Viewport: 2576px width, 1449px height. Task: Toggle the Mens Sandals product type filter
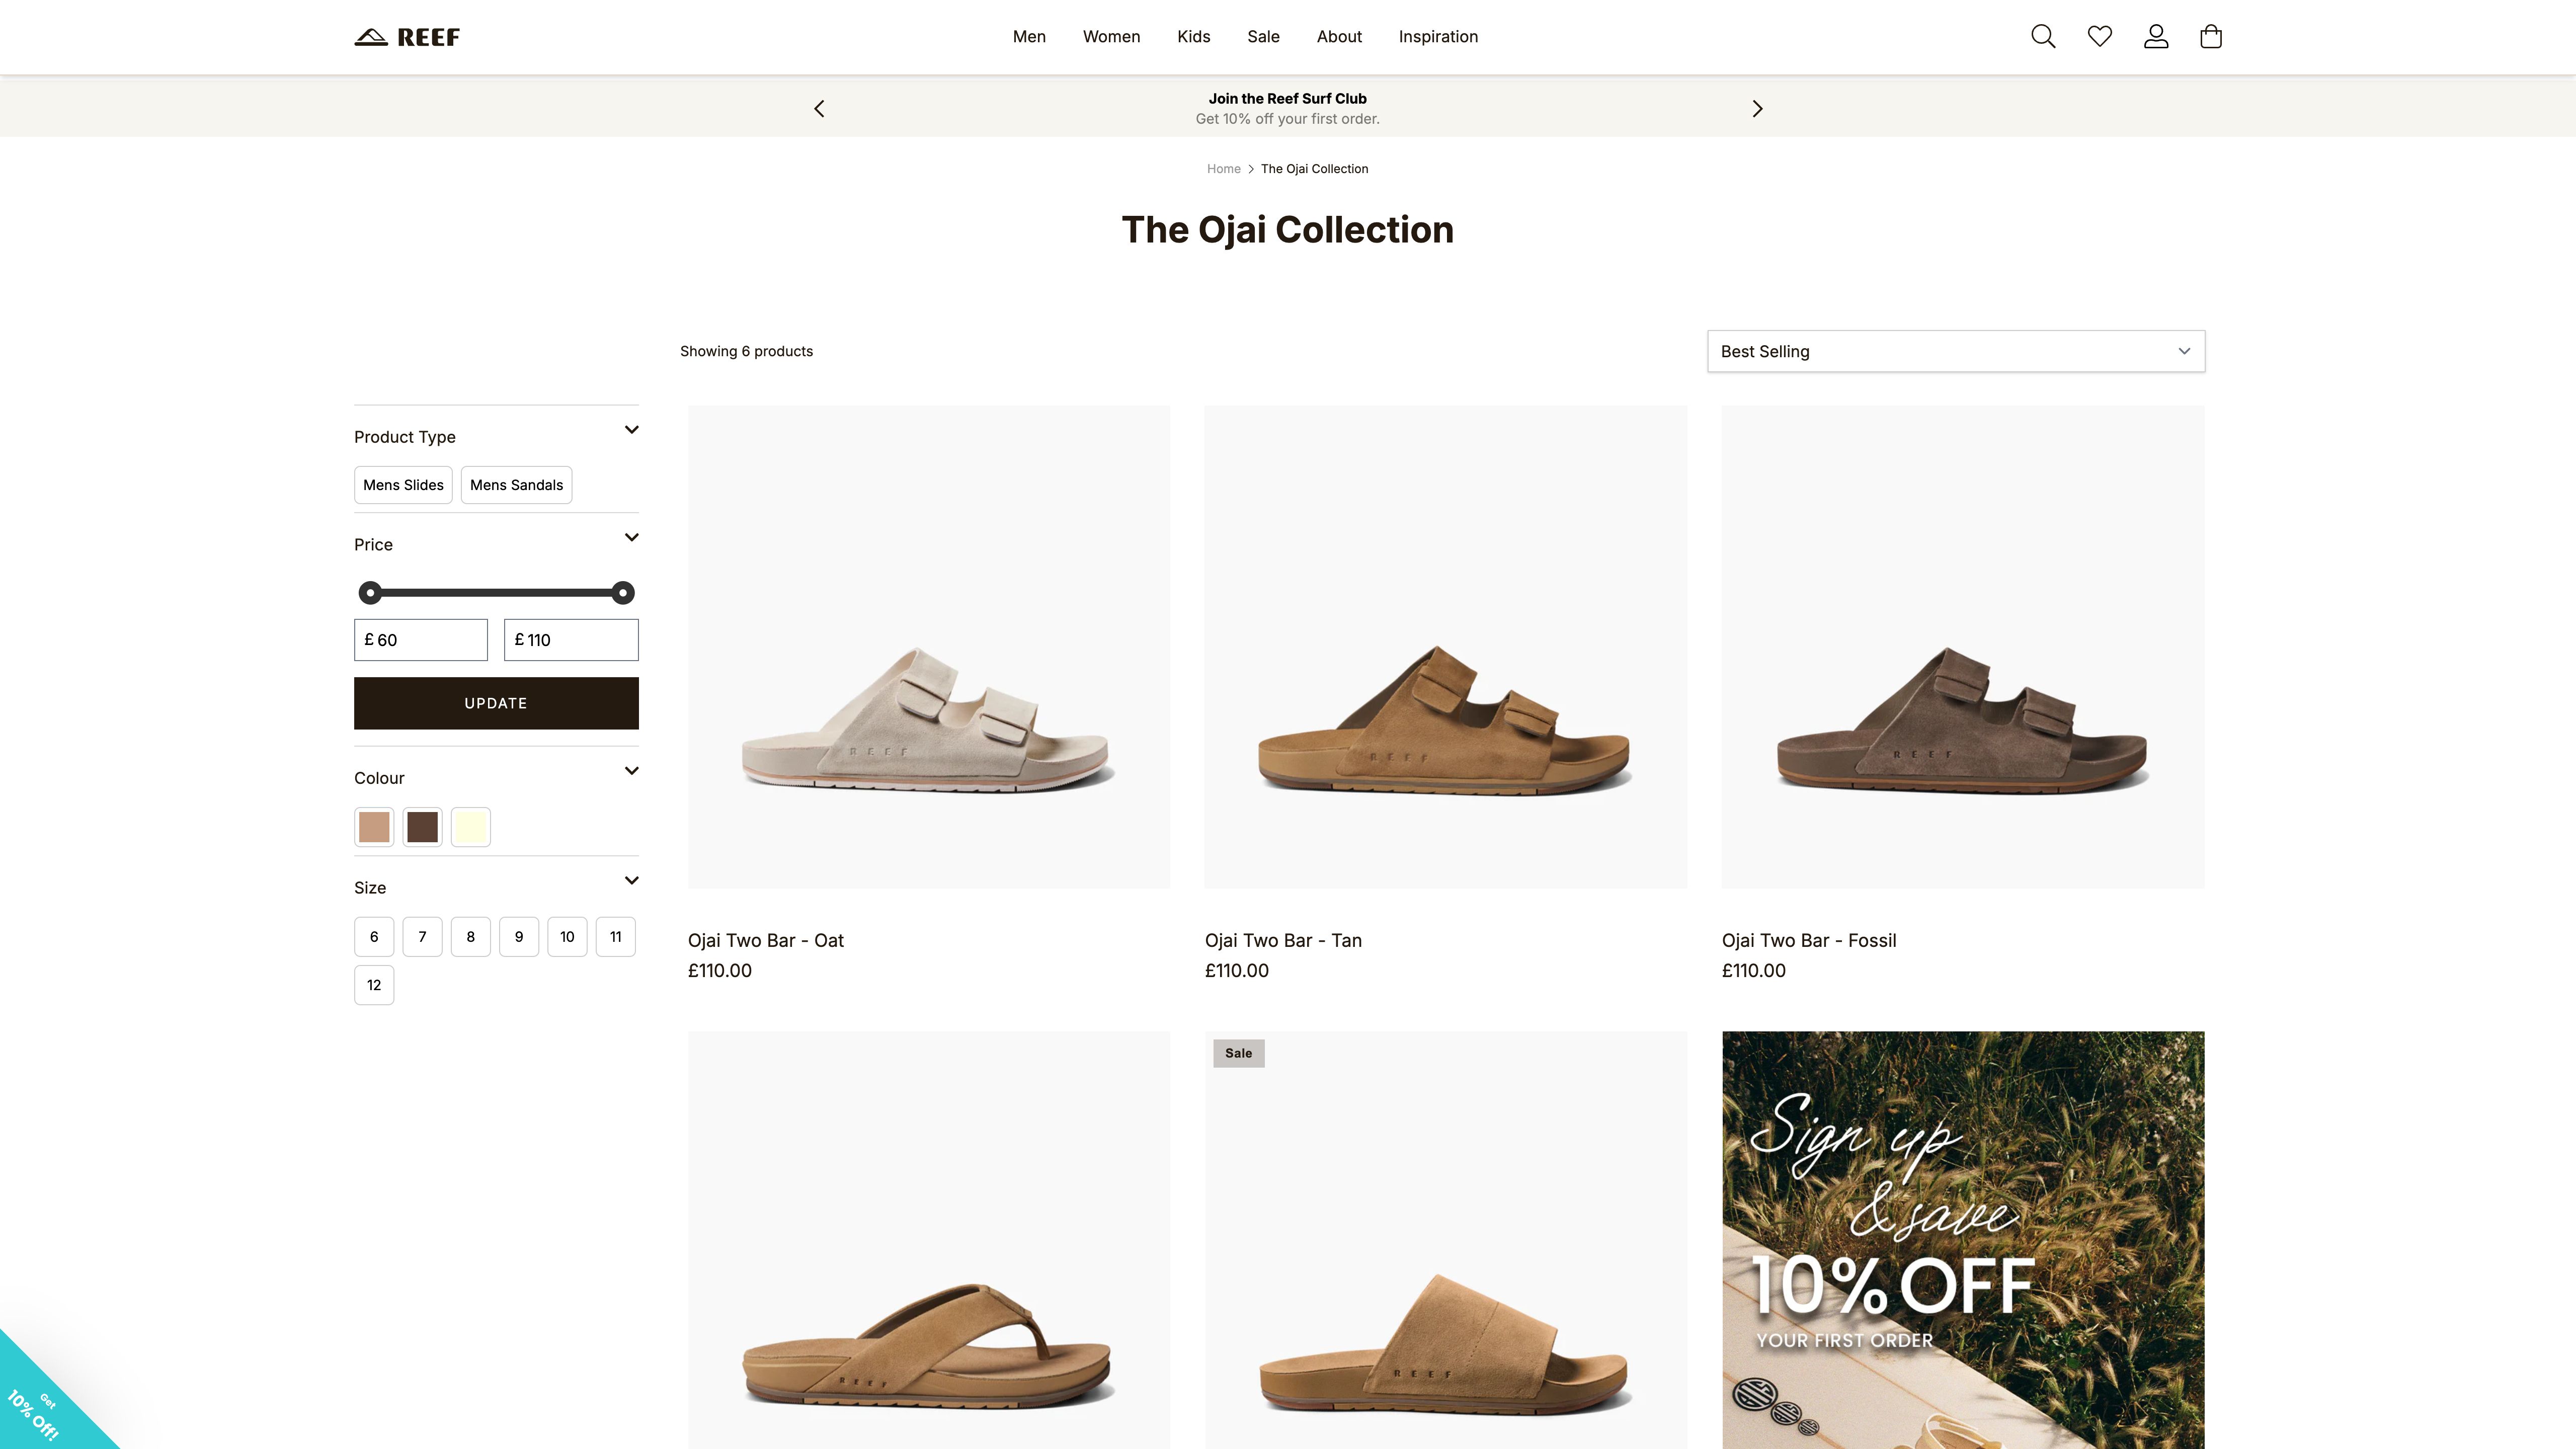516,485
